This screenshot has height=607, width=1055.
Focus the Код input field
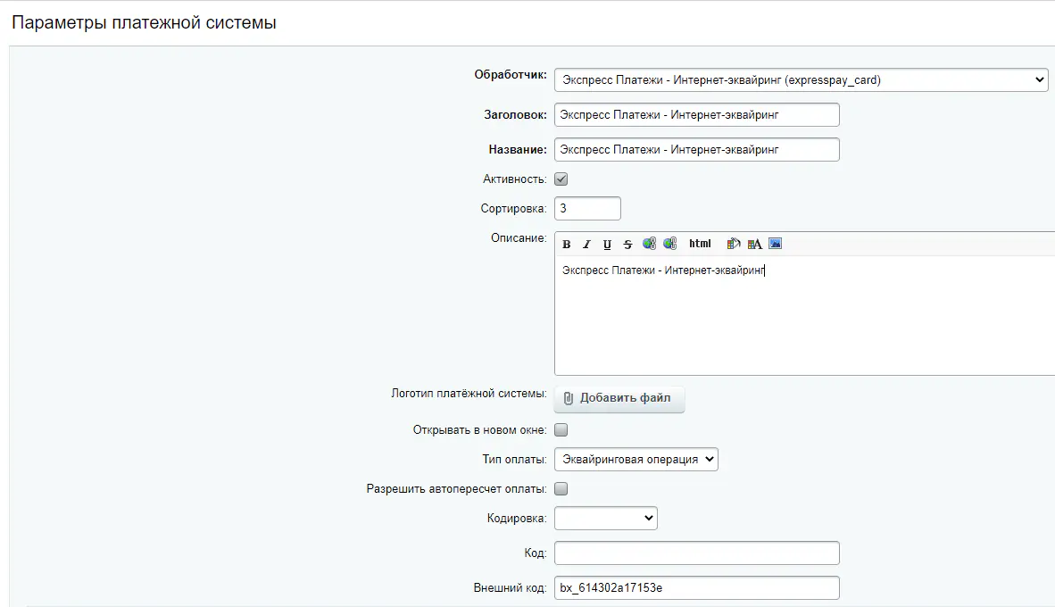point(696,553)
